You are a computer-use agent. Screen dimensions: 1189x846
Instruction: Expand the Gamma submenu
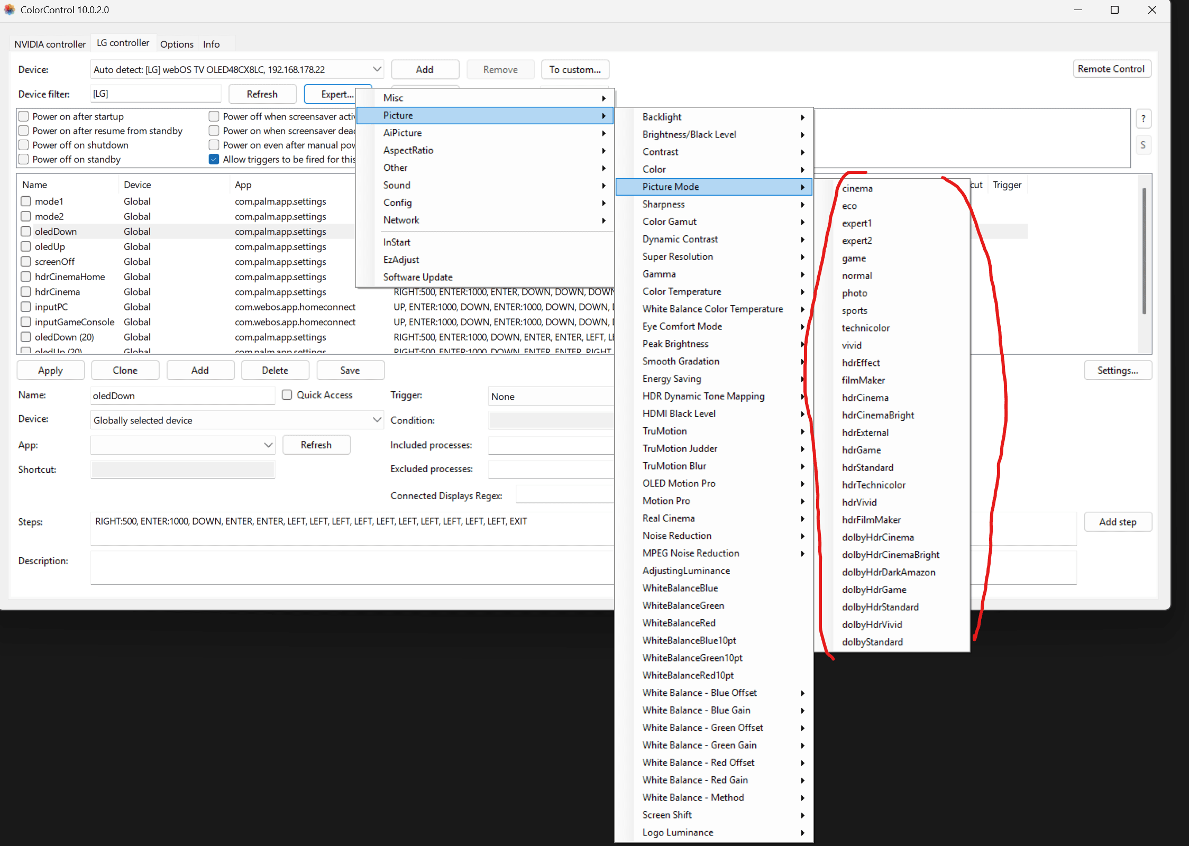[x=714, y=274]
